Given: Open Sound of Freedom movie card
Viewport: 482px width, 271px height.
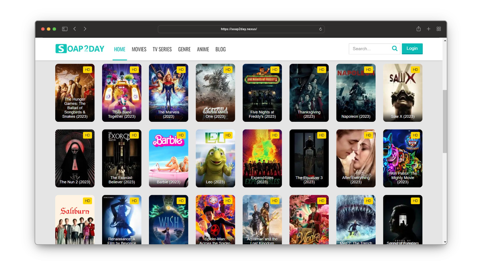Looking at the screenshot, I should [x=403, y=219].
